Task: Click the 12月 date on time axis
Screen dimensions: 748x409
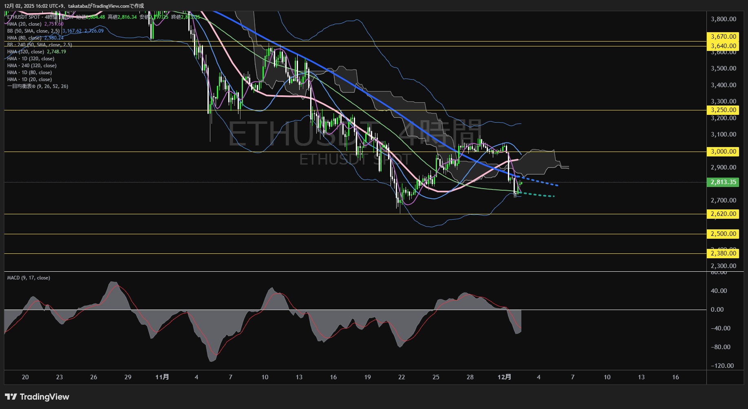Action: coord(504,377)
